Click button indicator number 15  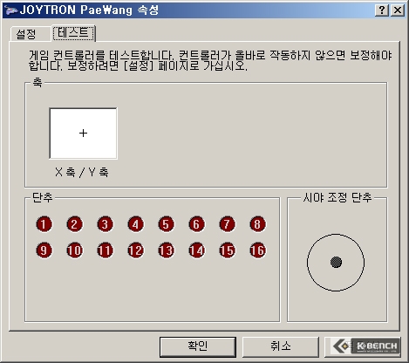coord(228,250)
